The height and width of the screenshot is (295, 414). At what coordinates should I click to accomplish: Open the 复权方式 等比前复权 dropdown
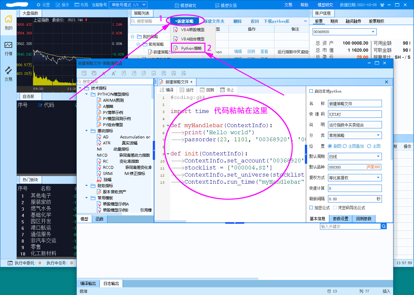(355, 178)
